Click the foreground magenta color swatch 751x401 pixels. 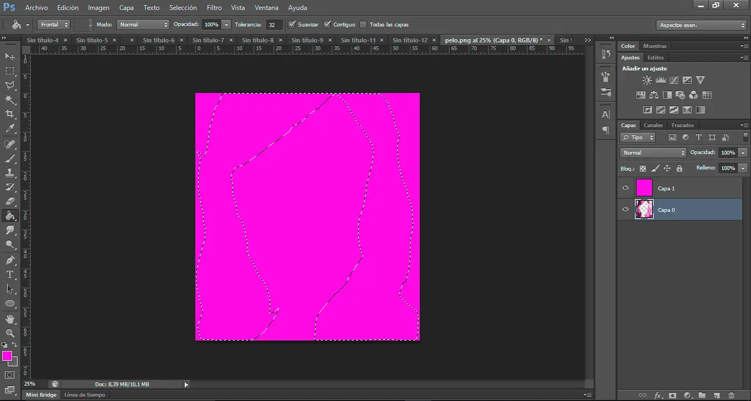(x=7, y=356)
